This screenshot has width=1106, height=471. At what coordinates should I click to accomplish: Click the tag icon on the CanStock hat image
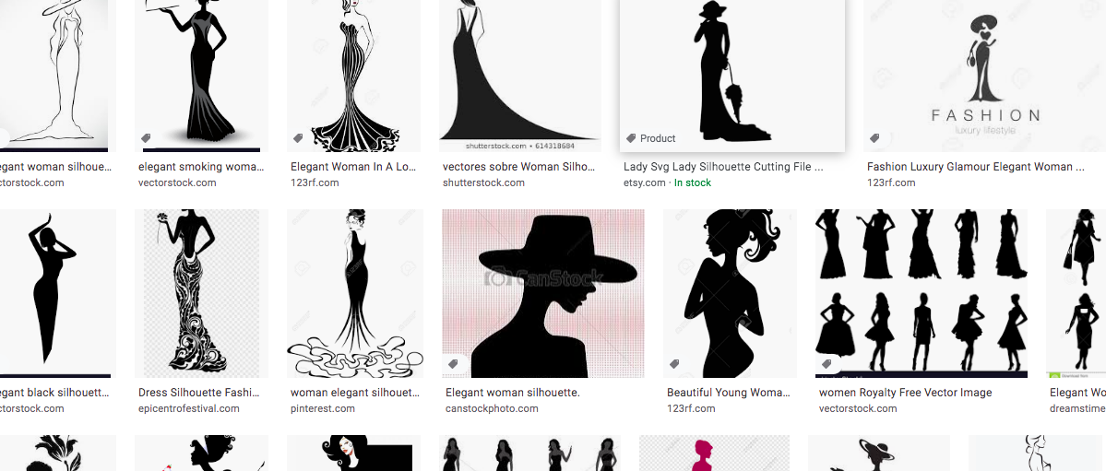453,364
